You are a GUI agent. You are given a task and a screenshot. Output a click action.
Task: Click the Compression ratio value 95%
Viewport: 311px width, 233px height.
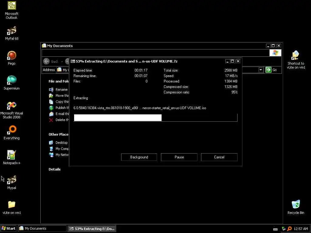[x=234, y=92]
